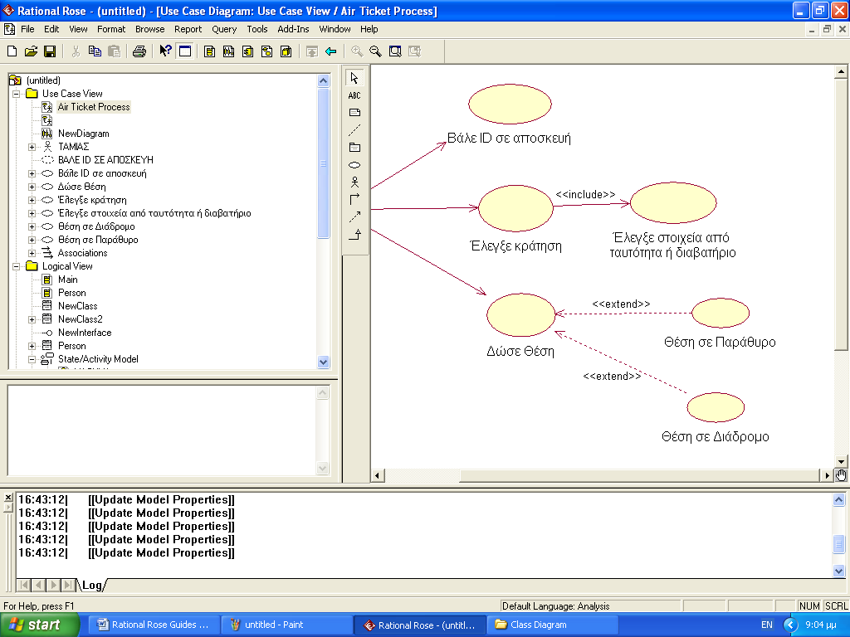
Task: Click the Cut scissors icon
Action: pyautogui.click(x=76, y=51)
